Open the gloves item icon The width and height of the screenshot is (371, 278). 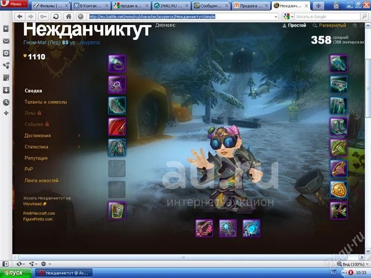point(339,63)
